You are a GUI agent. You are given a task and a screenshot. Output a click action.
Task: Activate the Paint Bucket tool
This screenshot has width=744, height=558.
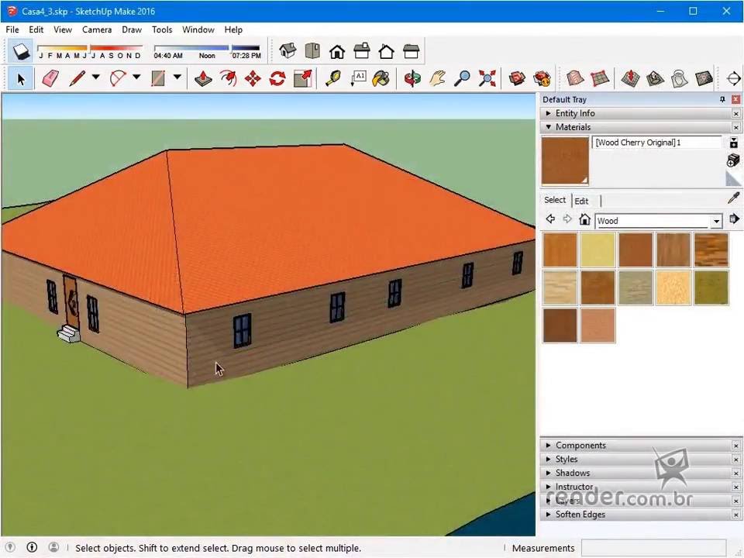click(x=381, y=78)
